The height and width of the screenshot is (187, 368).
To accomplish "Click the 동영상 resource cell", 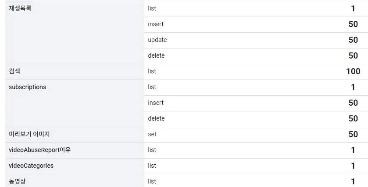I will [x=75, y=180].
